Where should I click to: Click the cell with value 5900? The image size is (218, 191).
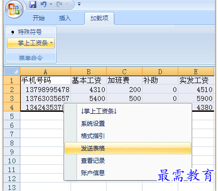pyautogui.click(x=196, y=98)
